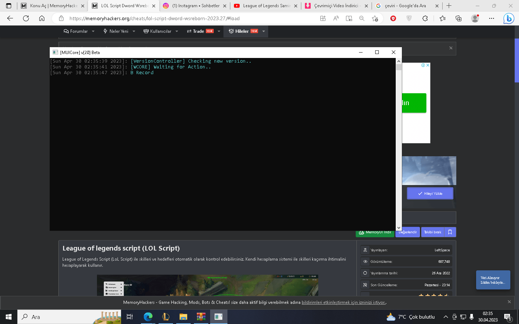Dismiss the notice bar above the console
The height and width of the screenshot is (324, 519).
pyautogui.click(x=451, y=48)
